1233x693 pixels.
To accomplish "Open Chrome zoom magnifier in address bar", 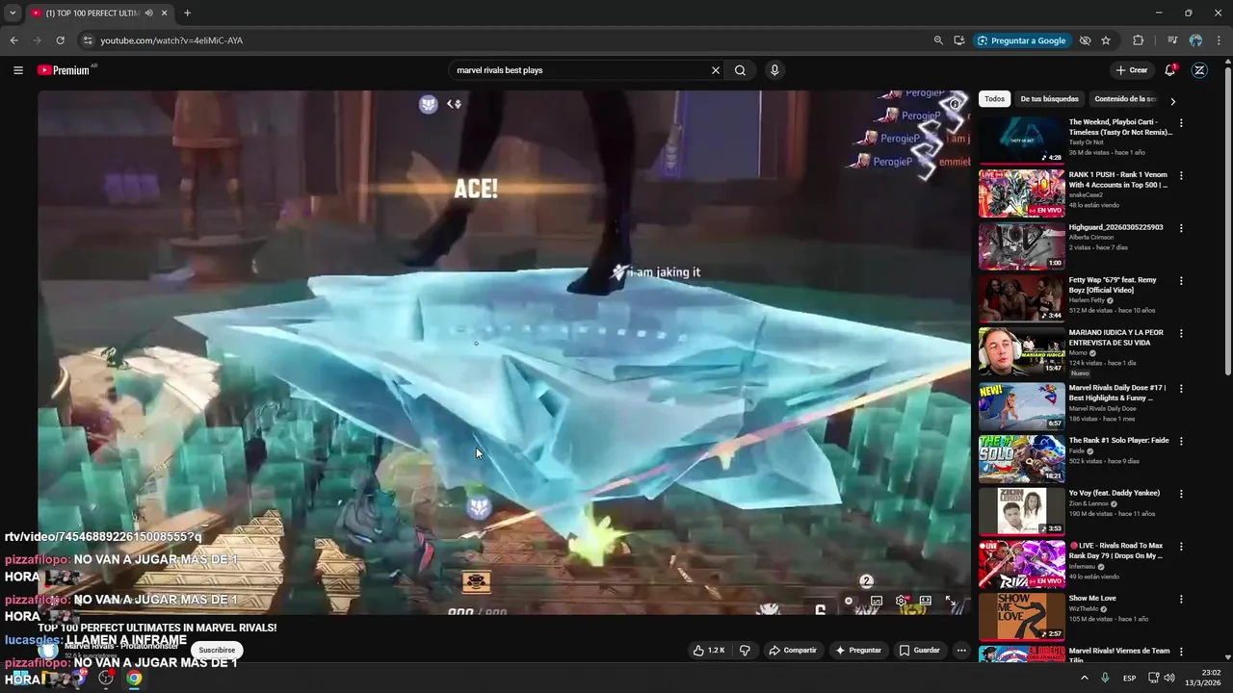I will click(938, 40).
